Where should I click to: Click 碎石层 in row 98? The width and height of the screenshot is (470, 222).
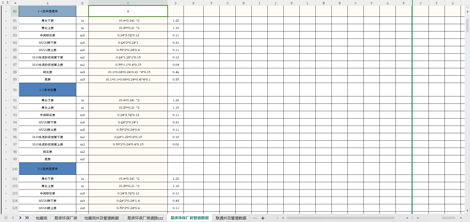[48, 152]
